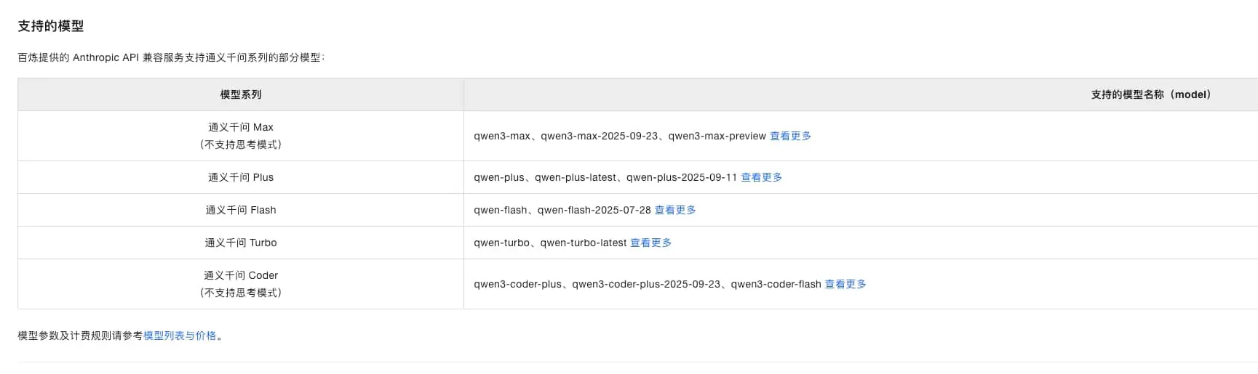The width and height of the screenshot is (1258, 374).
Task: Open the 模型列表与价格 link
Action: click(180, 336)
